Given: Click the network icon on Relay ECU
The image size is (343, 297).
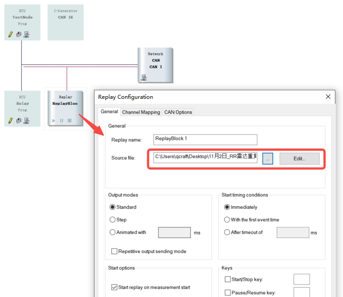Looking at the screenshot, I should point(27,120).
